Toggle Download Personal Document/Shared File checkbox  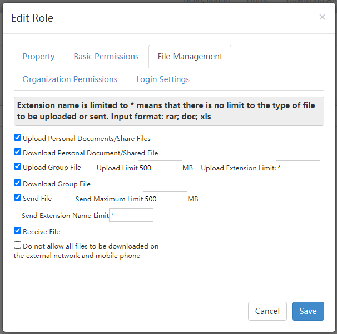18,152
